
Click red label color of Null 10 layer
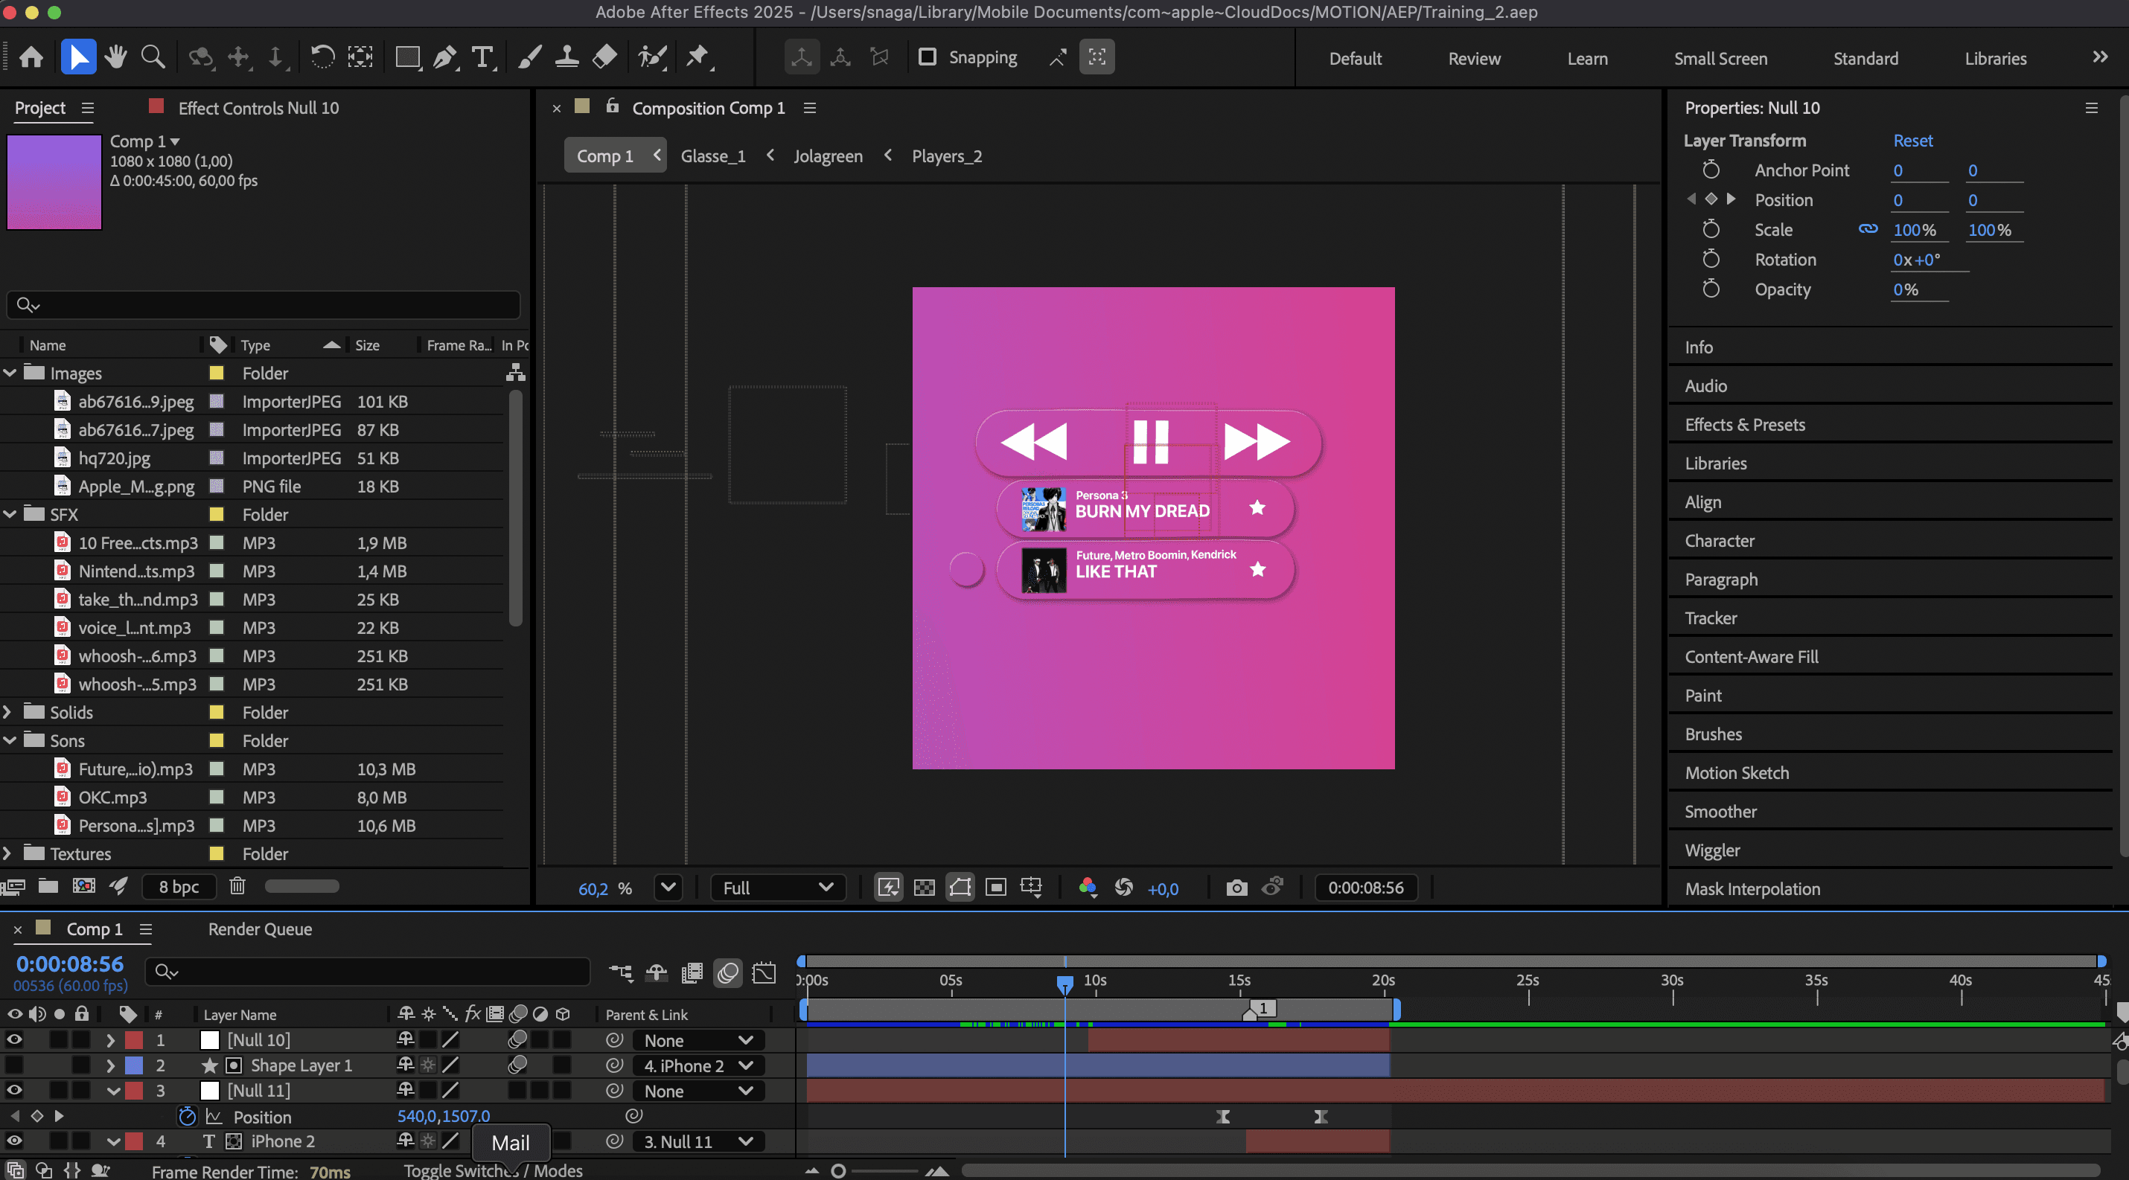click(x=134, y=1039)
